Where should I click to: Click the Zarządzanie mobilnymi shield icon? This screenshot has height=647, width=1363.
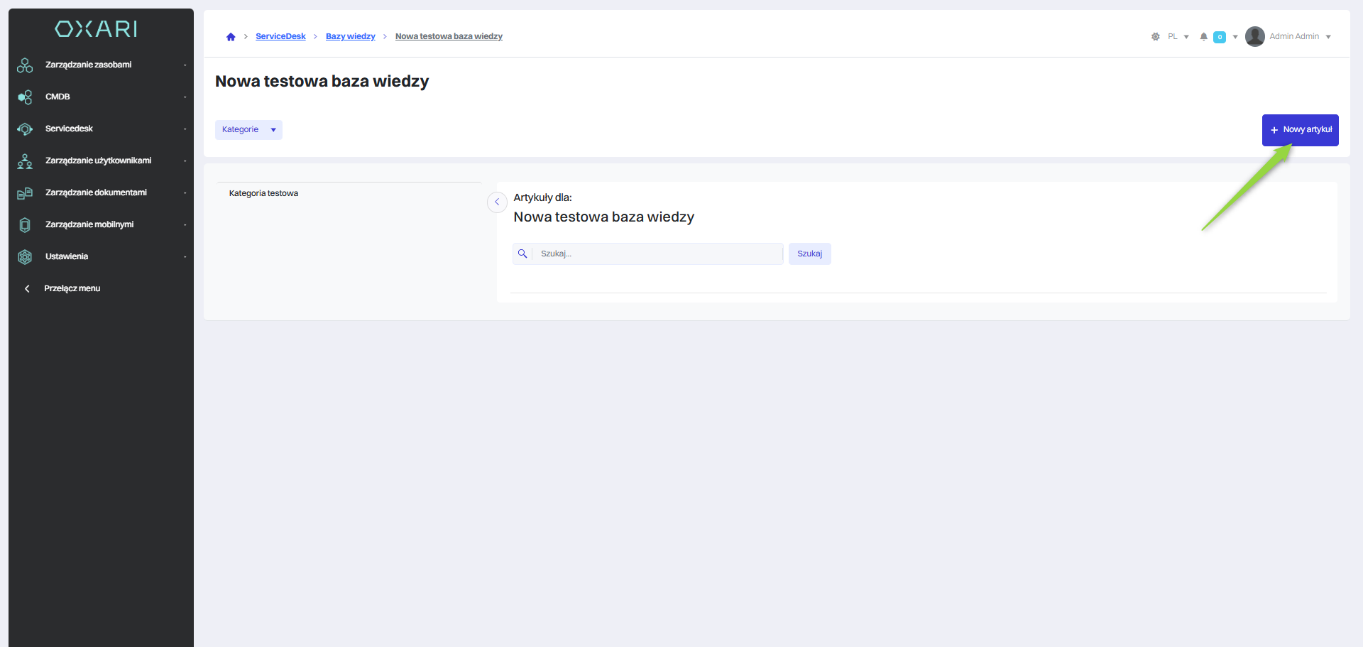coord(25,225)
